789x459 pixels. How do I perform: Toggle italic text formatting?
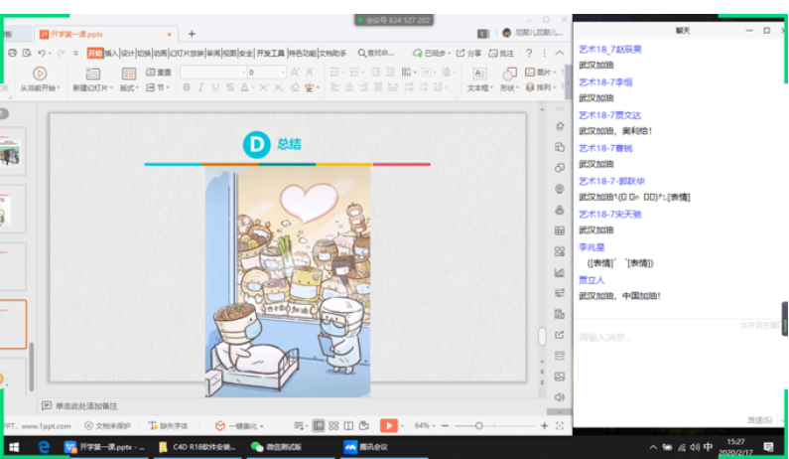pos(201,87)
